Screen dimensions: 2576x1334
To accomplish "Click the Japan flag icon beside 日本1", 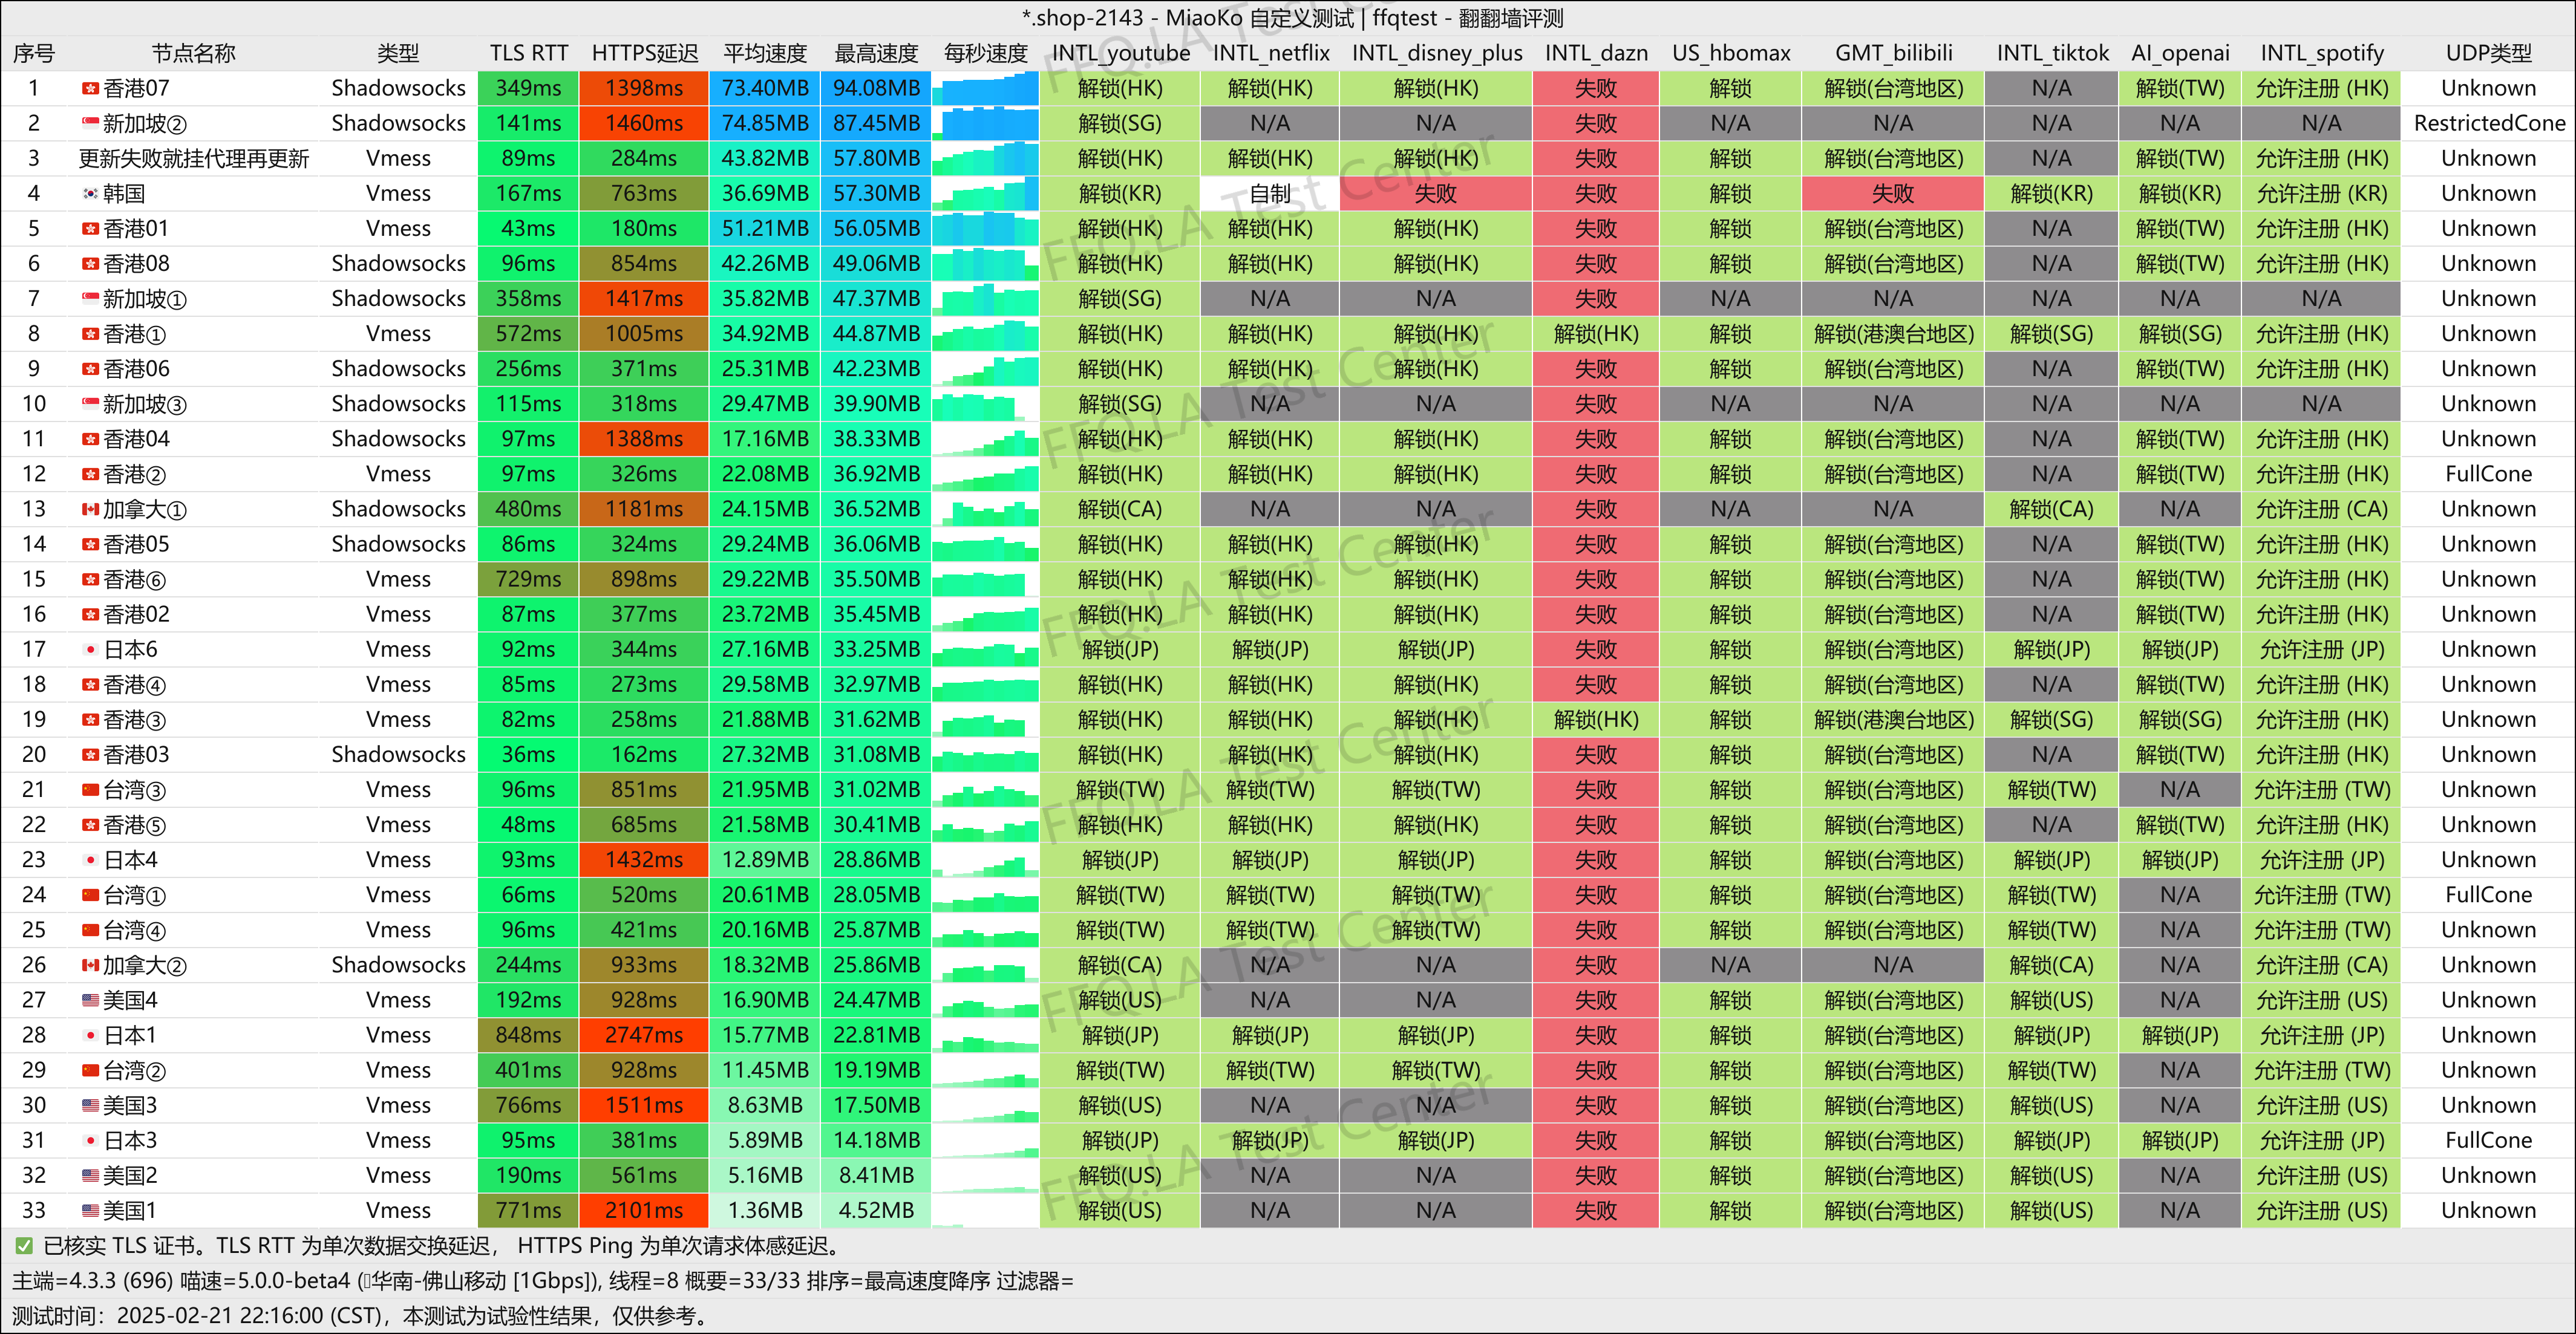I will pyautogui.click(x=90, y=1035).
